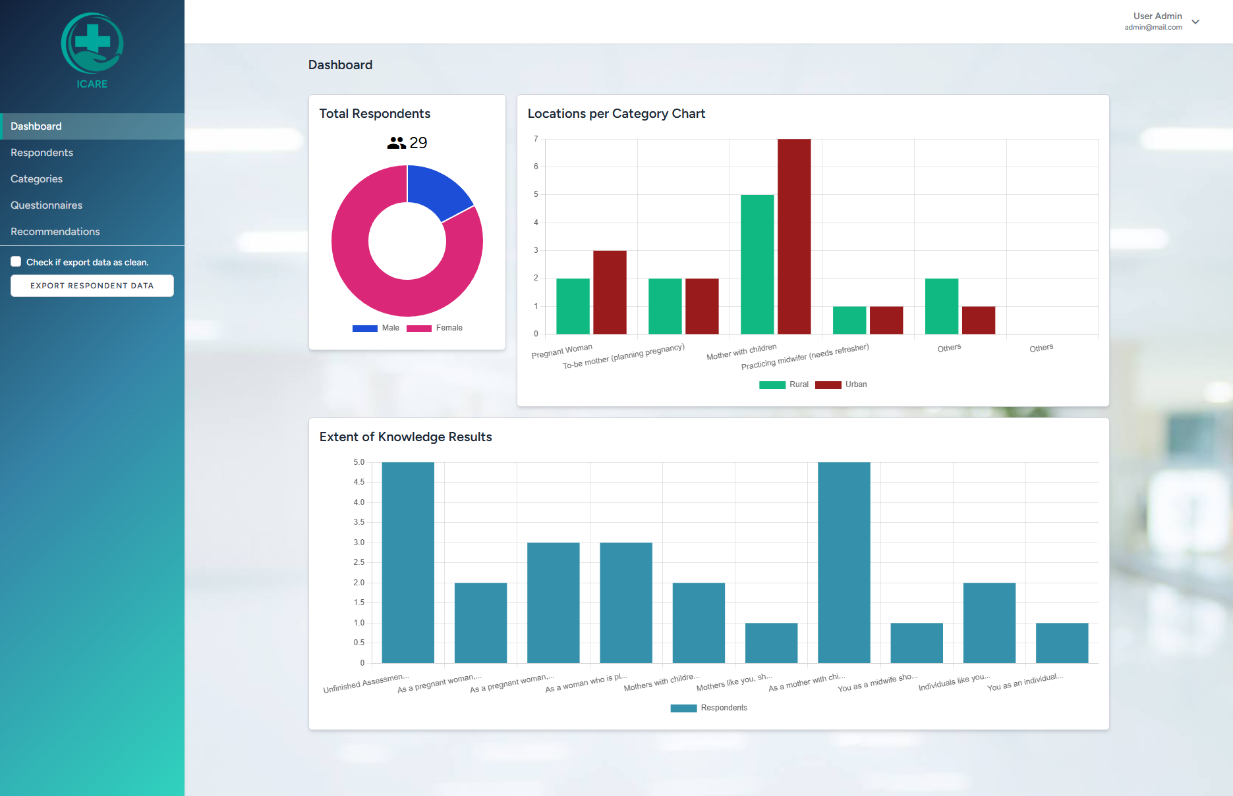
Task: Navigate to Questionnaires in sidebar
Action: click(46, 205)
